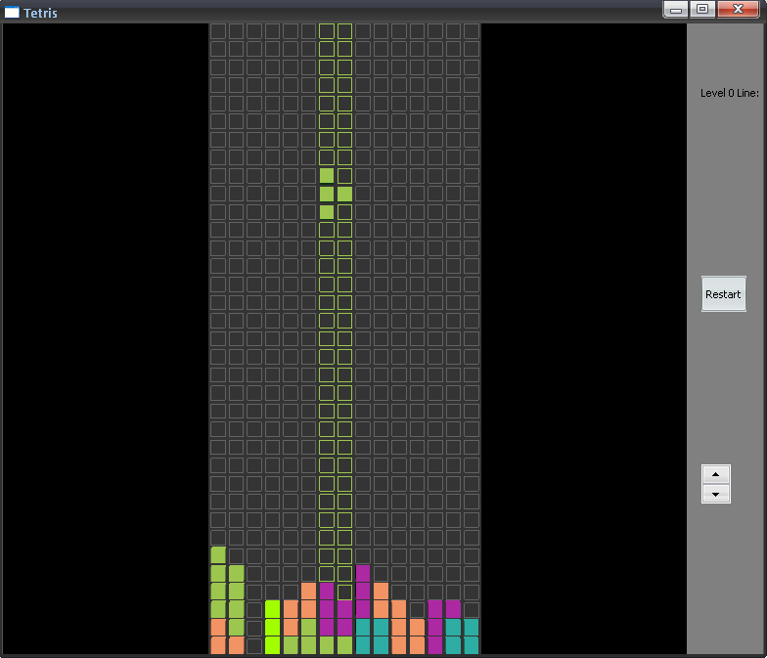Close the Tetris window
Viewport: 767px width, 658px height.
point(738,10)
